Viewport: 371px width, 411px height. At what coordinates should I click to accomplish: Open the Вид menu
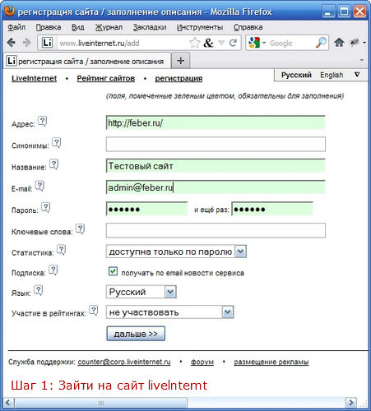pyautogui.click(x=78, y=27)
